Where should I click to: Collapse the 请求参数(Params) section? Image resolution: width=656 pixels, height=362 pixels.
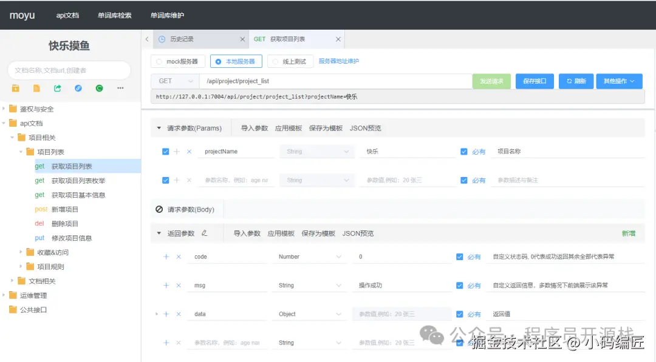coord(159,128)
